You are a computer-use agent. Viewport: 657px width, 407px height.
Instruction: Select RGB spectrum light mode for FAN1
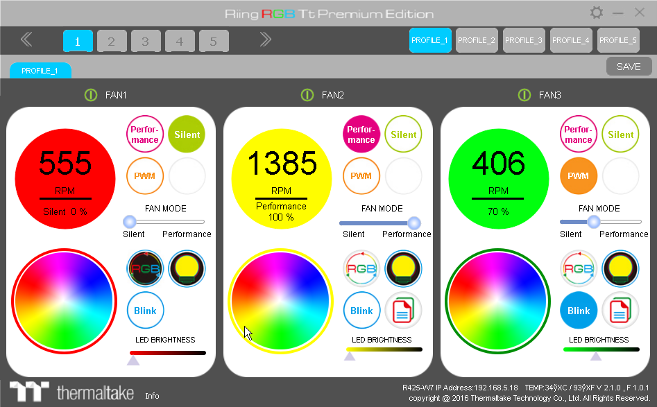pyautogui.click(x=145, y=268)
